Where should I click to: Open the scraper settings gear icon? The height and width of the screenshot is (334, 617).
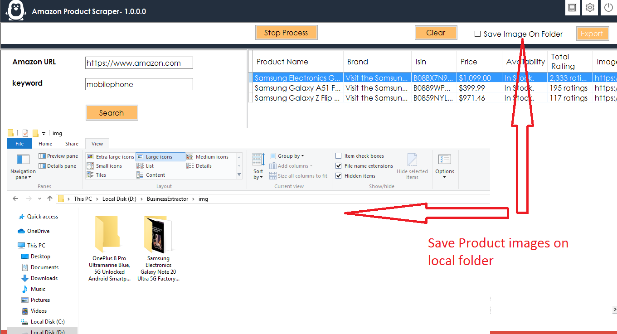click(590, 8)
